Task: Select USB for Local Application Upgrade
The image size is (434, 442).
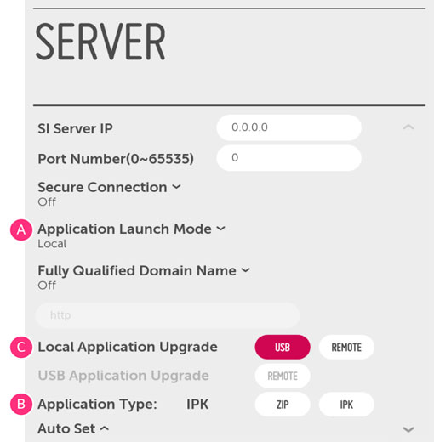Action: 283,347
